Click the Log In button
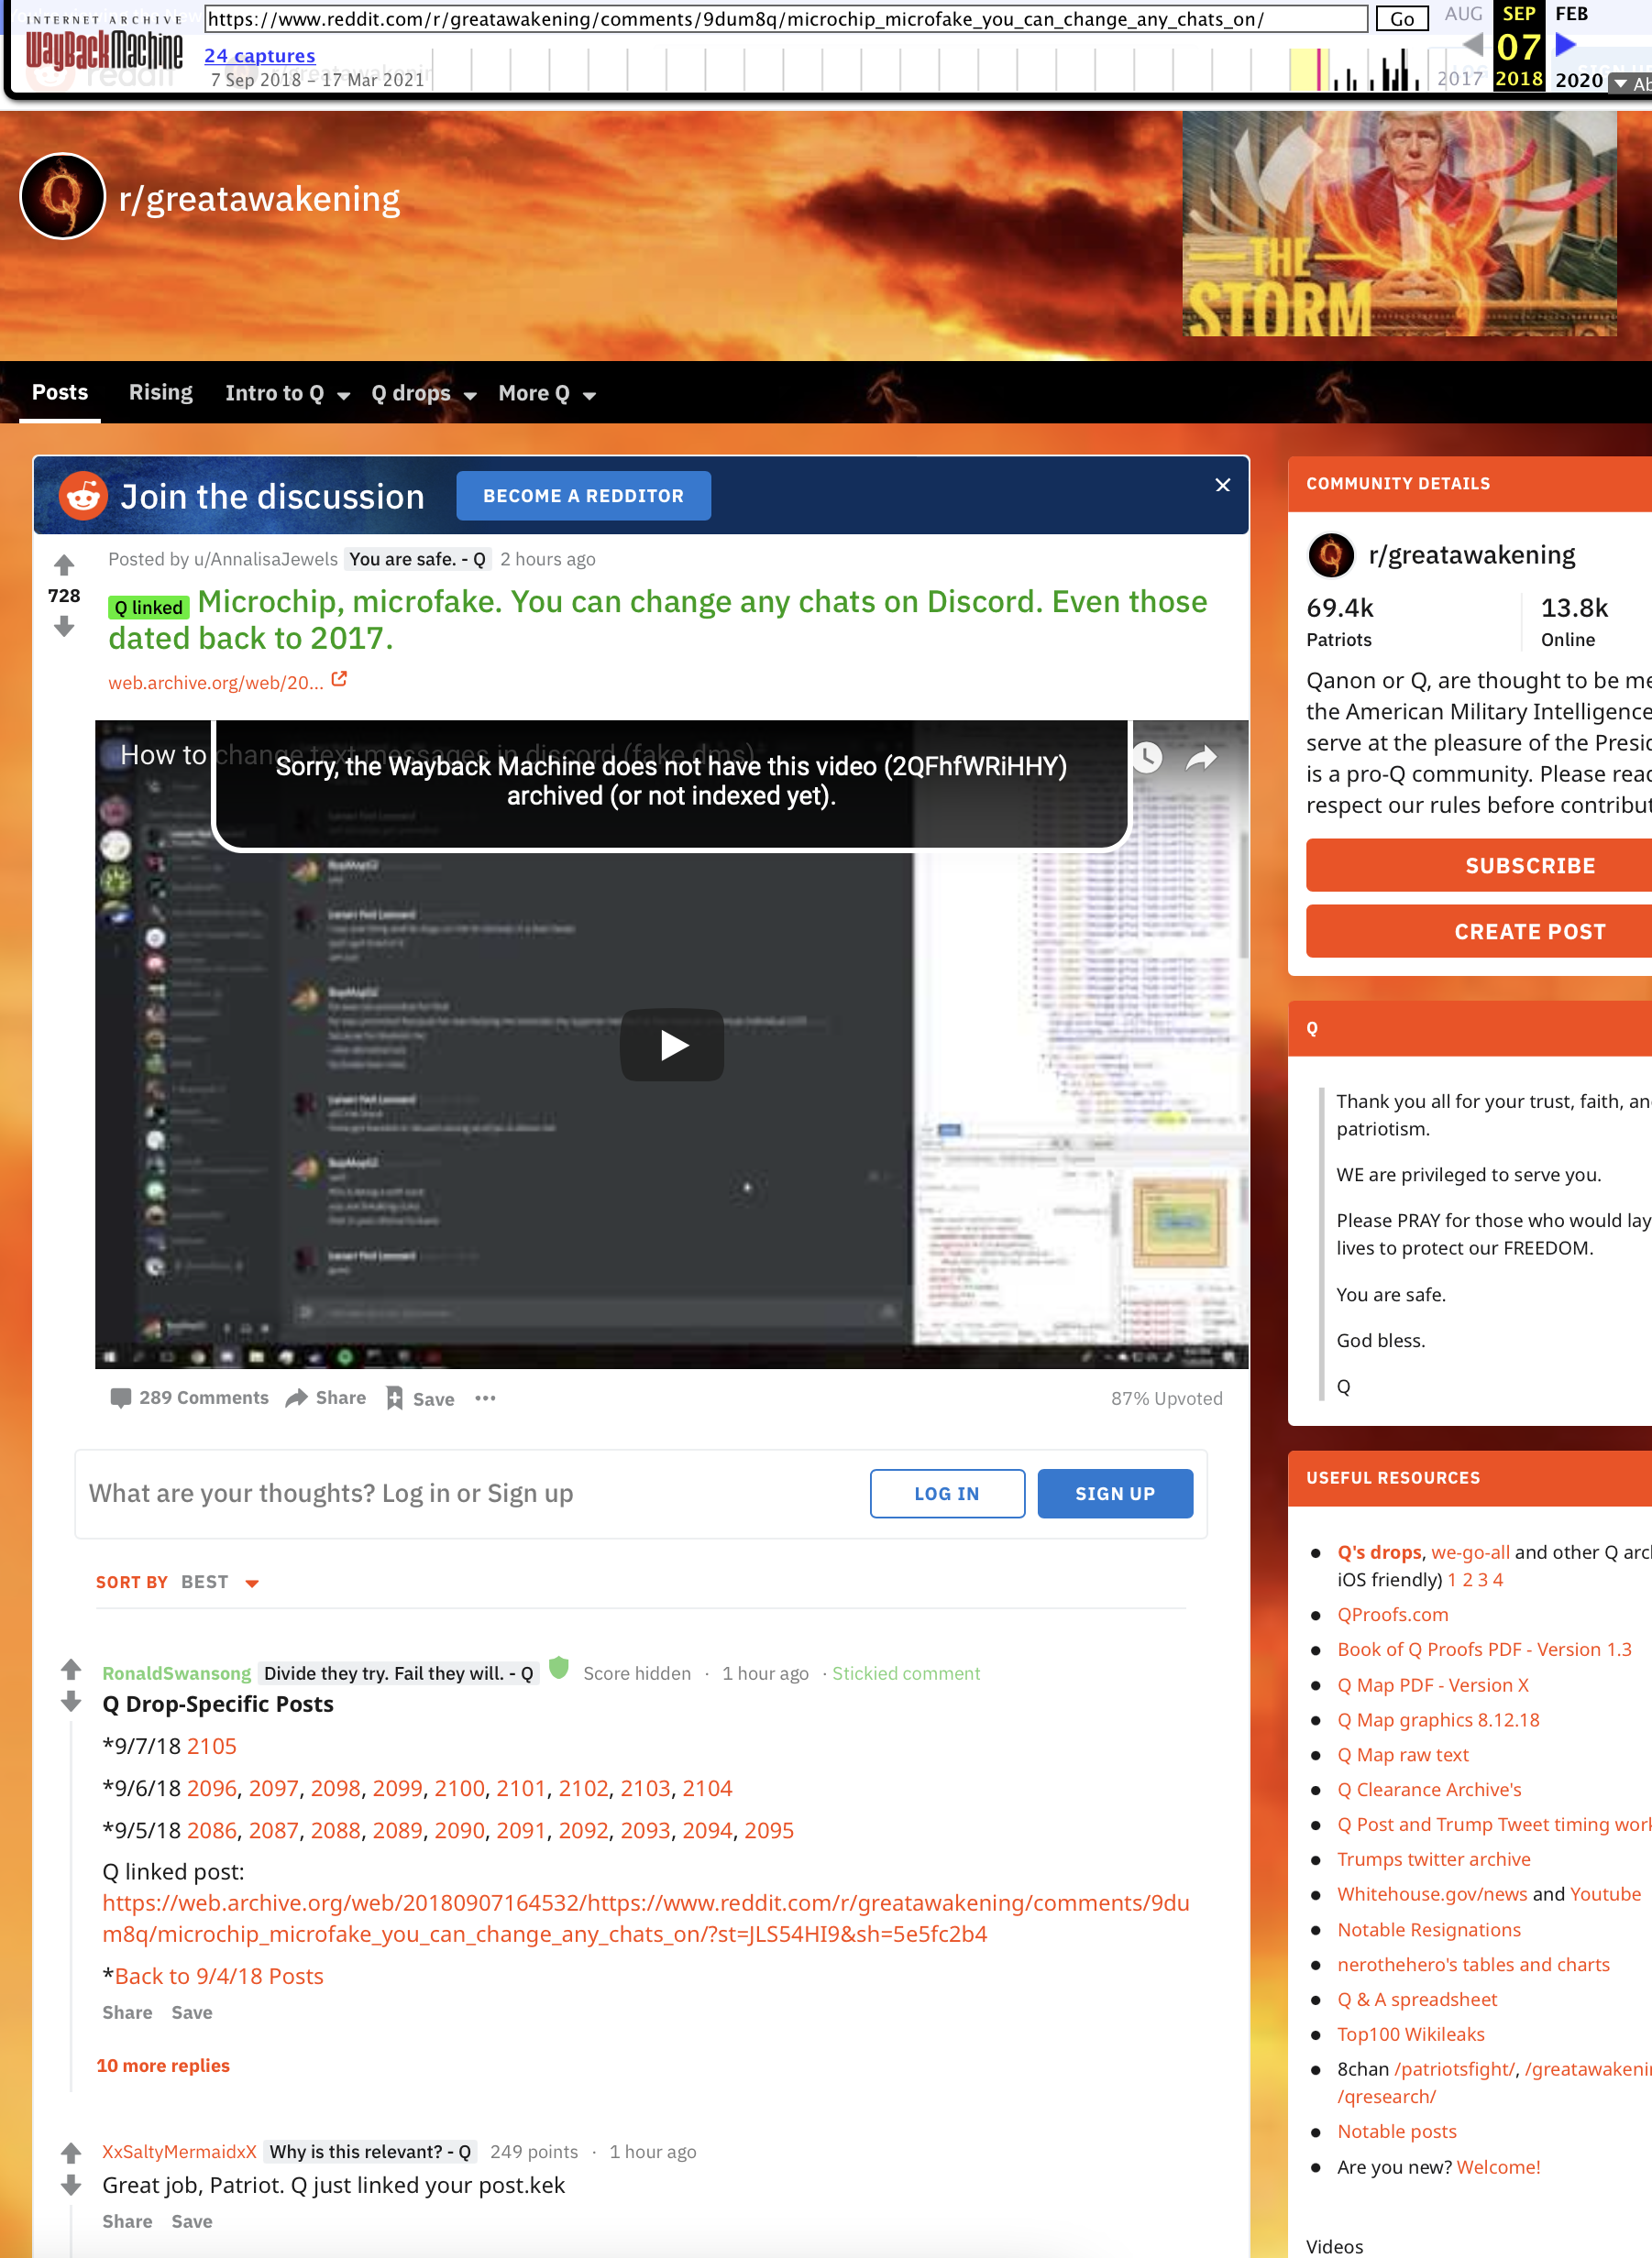1652x2258 pixels. tap(947, 1494)
